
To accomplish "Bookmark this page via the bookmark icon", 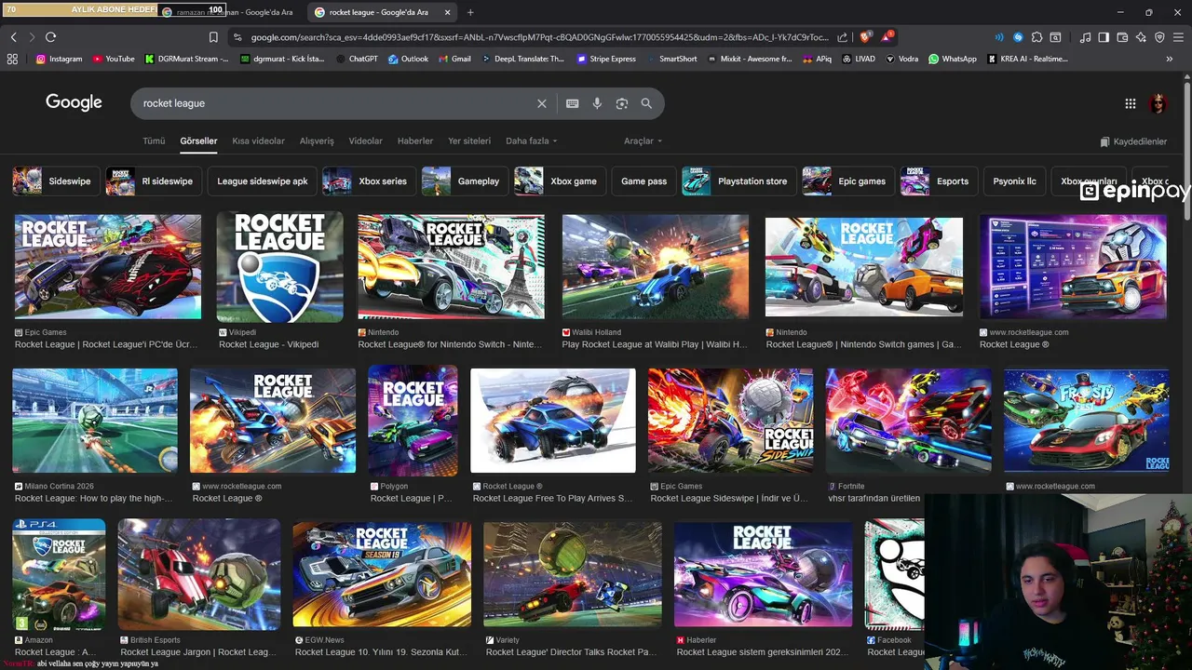I will (213, 37).
